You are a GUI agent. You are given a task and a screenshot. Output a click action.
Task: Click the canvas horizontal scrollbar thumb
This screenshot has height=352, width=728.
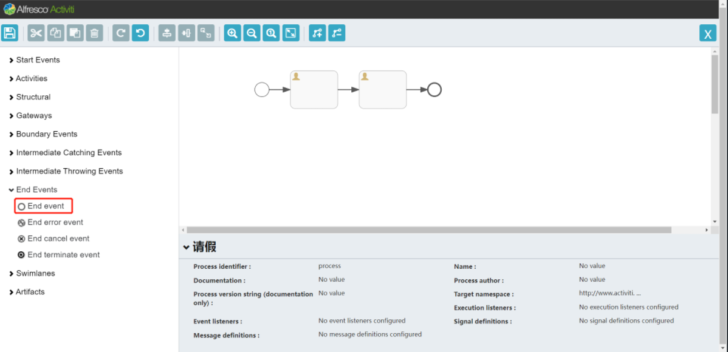pos(429,230)
